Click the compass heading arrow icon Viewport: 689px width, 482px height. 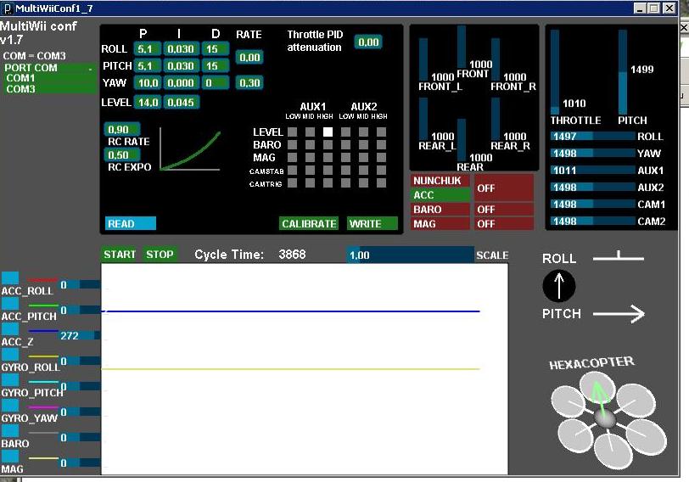pos(559,286)
